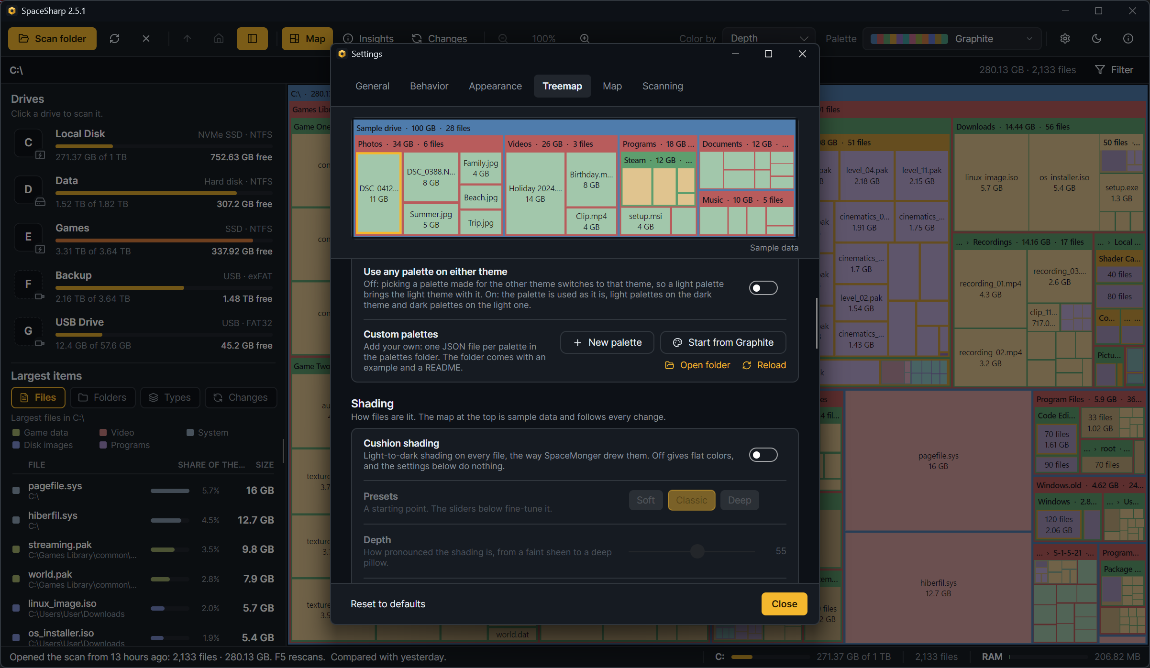Screen dimensions: 1150x668
Task: Click Reload palettes link
Action: tap(764, 365)
